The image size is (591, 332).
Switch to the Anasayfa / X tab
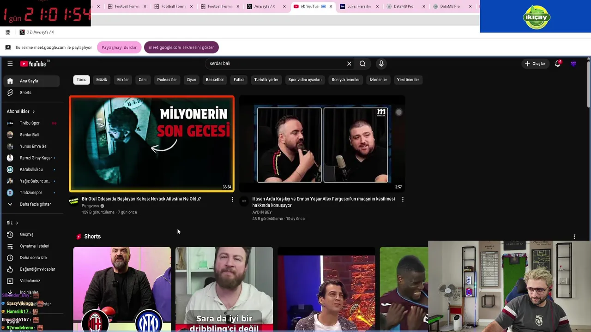(265, 6)
